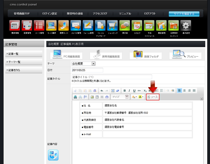Expand the 記事一覧 sidebar item

[x=24, y=54]
